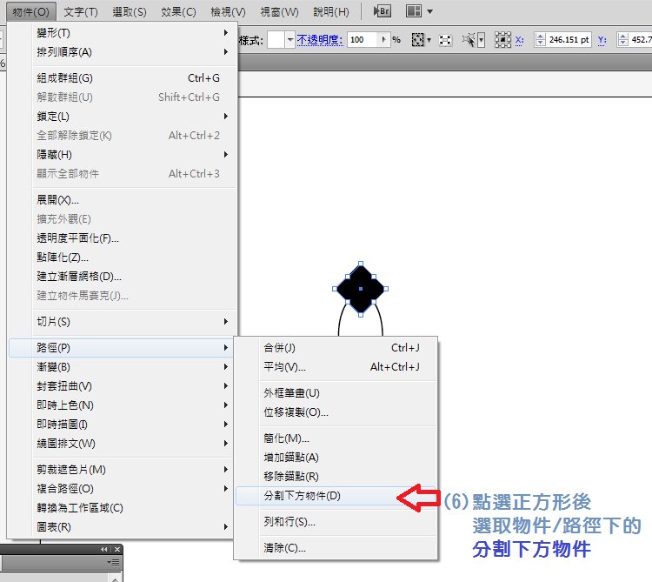Choose 增加錨點(A) in path submenu

coord(336,458)
